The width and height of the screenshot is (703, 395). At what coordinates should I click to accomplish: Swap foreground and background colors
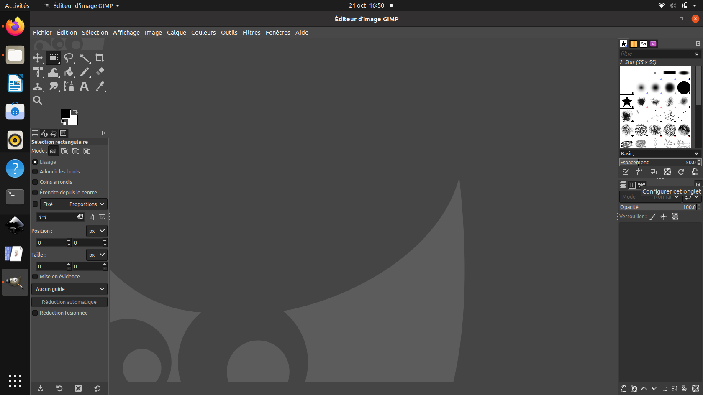75,112
